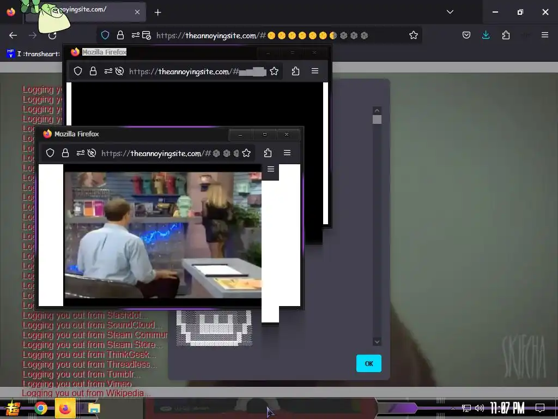Open the permissions icon in main address bar
Image resolution: width=558 pixels, height=419 pixels.
tap(136, 35)
